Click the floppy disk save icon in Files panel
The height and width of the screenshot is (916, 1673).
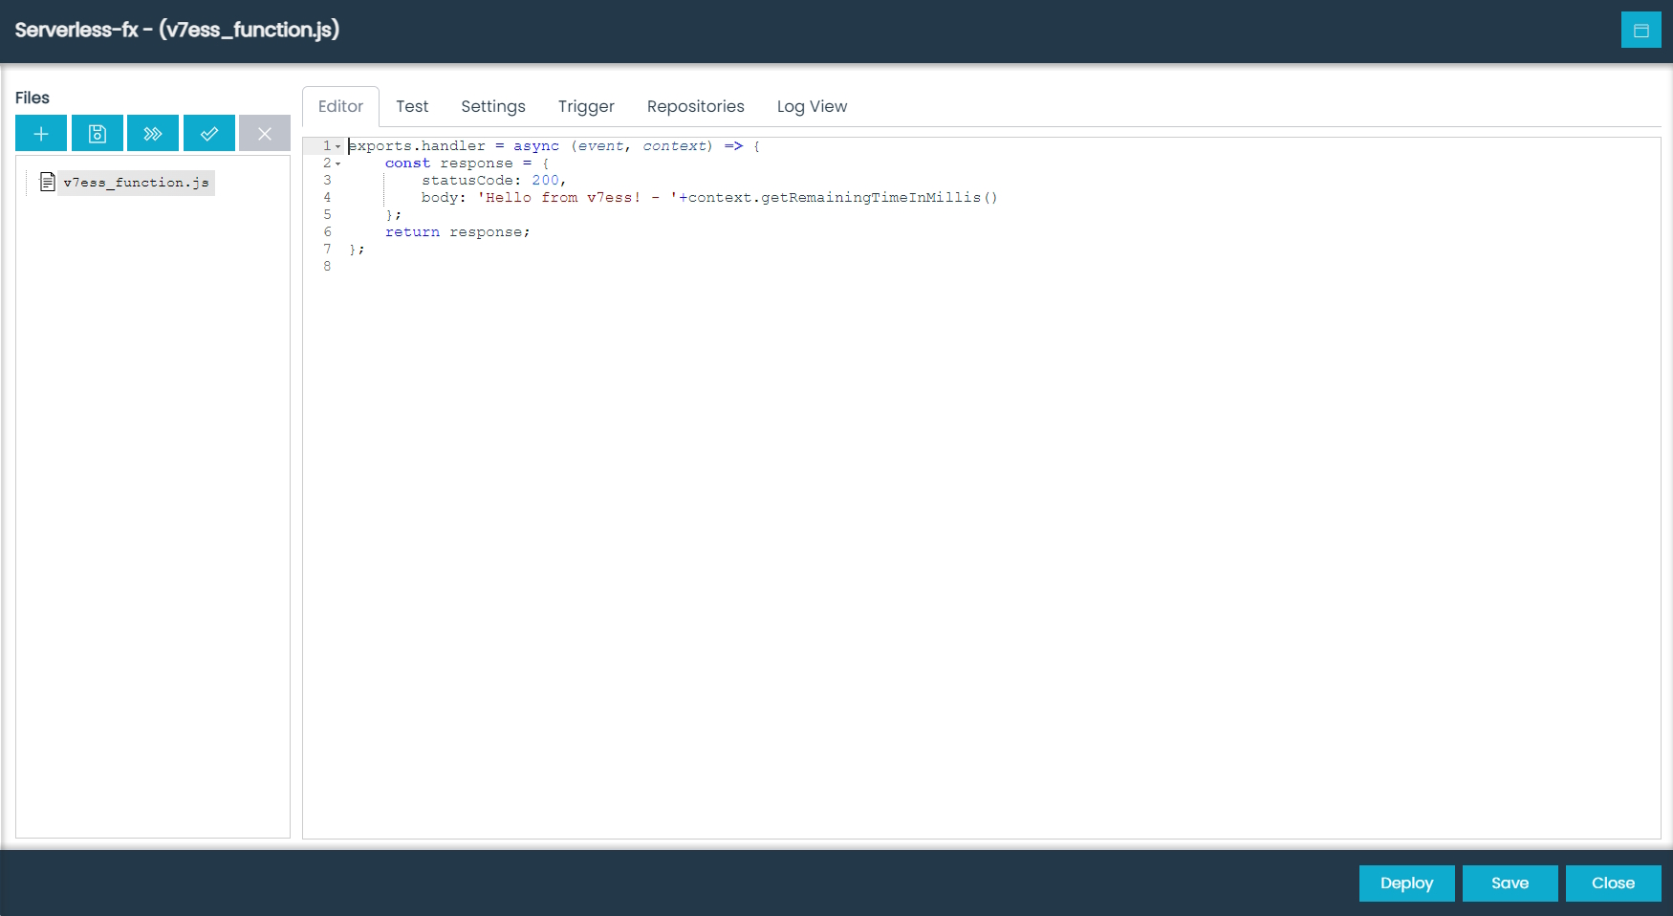[x=97, y=133]
